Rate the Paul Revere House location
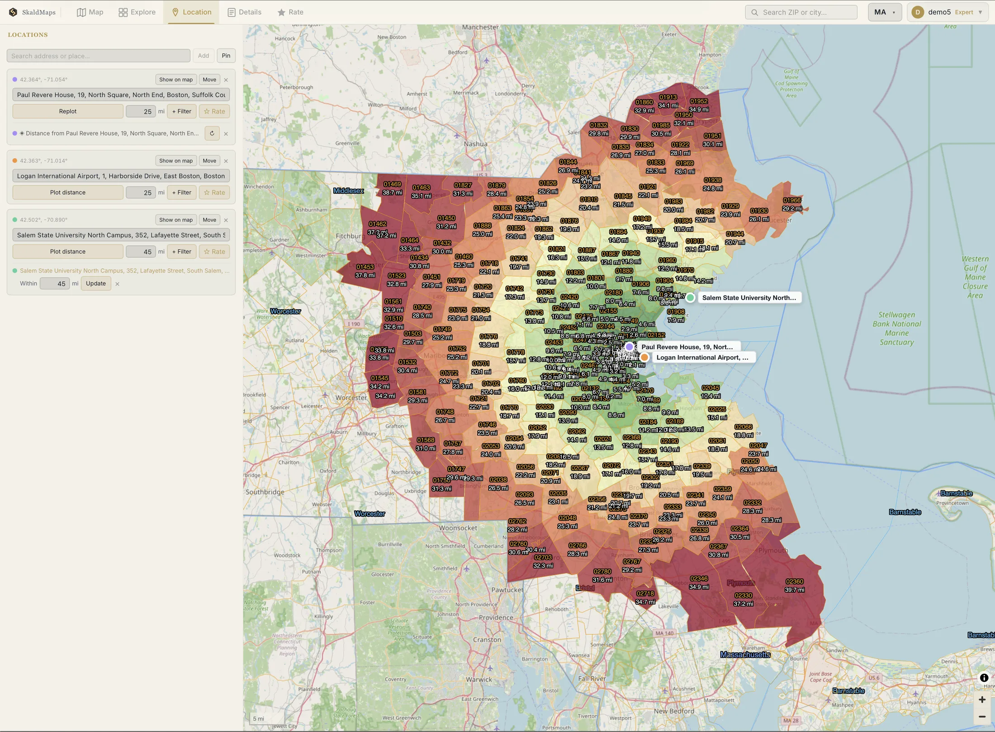The height and width of the screenshot is (732, 995). [214, 111]
